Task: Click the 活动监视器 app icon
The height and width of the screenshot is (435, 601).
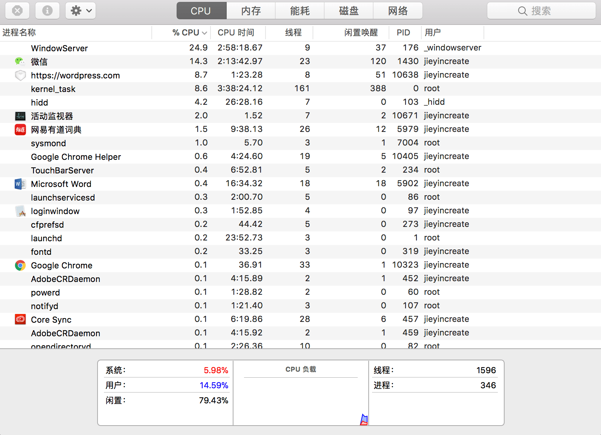Action: pos(20,116)
